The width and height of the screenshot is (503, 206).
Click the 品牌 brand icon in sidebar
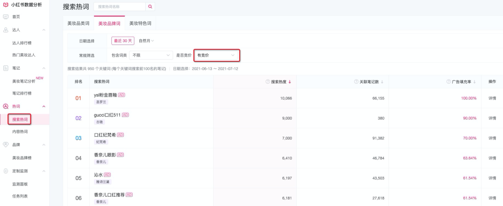click(x=6, y=145)
